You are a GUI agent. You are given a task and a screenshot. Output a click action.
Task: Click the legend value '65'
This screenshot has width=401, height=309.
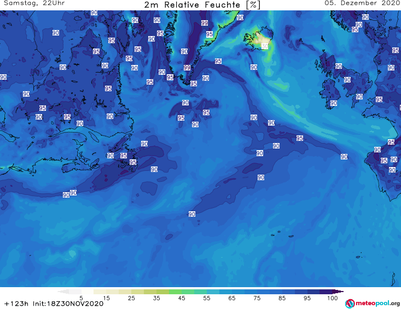click(x=232, y=298)
